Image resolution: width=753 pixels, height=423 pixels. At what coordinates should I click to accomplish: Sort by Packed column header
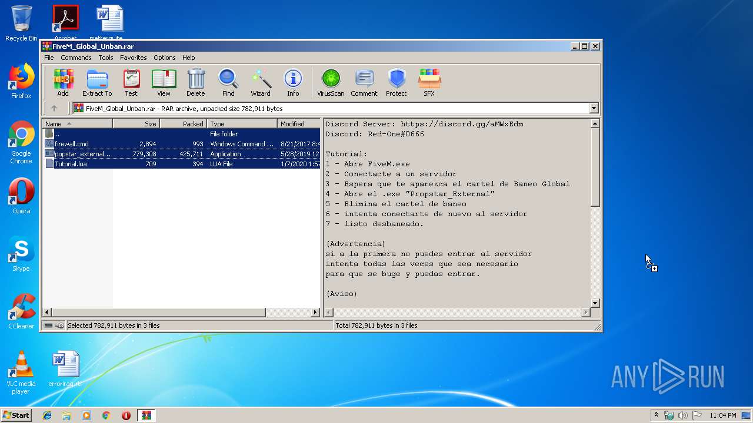(183, 124)
